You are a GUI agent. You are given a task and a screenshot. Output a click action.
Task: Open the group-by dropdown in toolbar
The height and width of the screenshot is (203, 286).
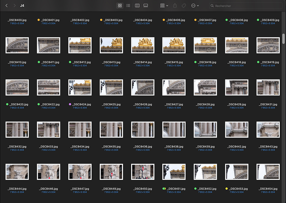[164, 6]
